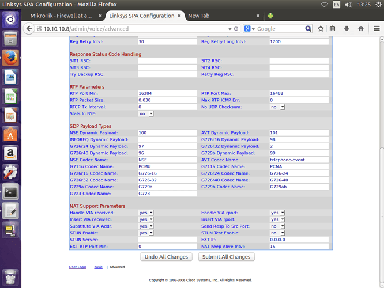Switch to the basic view link
Viewport: 384px width, 288px height.
98,267
